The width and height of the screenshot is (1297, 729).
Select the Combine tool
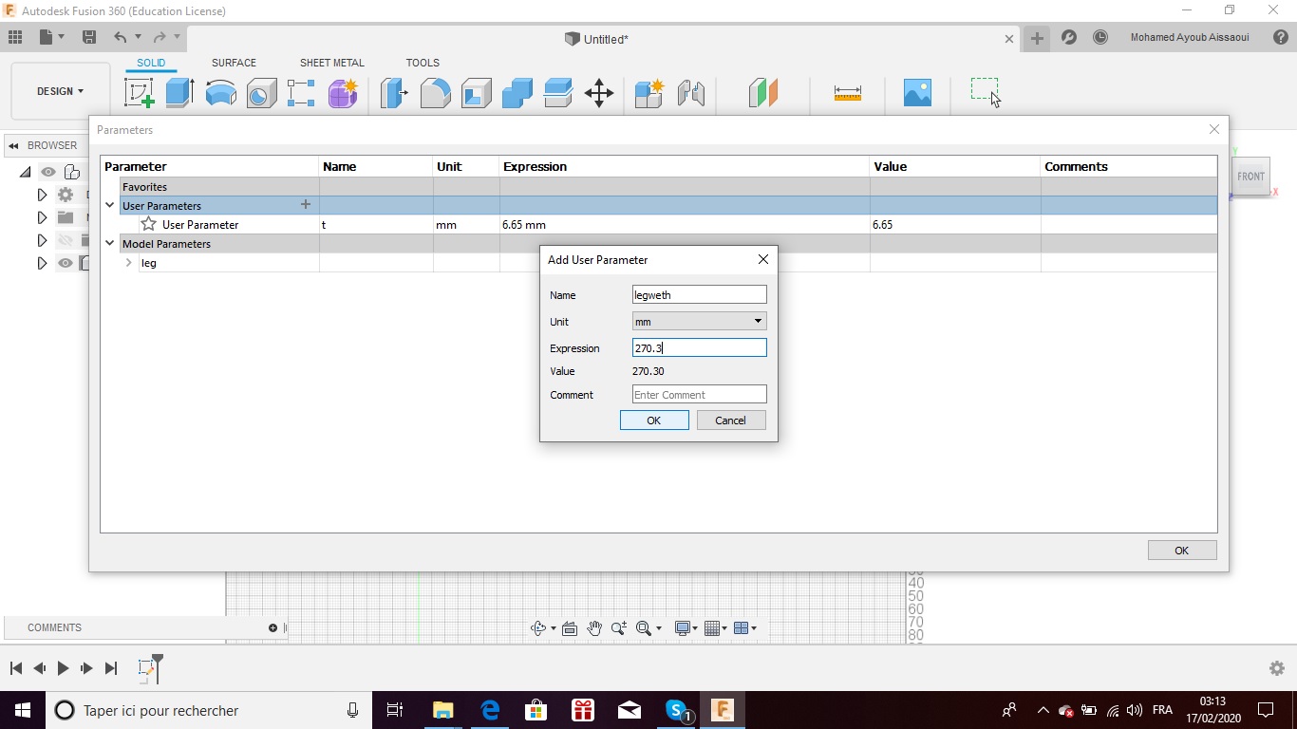(x=517, y=93)
